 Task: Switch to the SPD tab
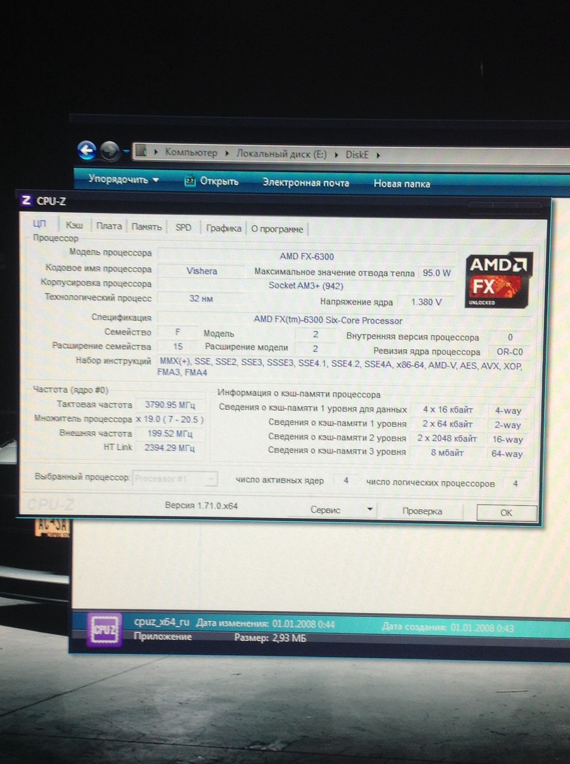183,227
